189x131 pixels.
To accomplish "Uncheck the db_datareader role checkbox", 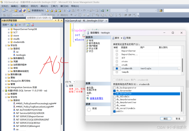I will click(x=114, y=91).
